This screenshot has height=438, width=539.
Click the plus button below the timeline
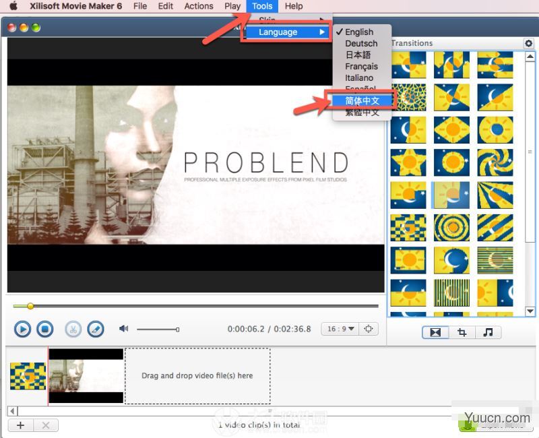[21, 425]
